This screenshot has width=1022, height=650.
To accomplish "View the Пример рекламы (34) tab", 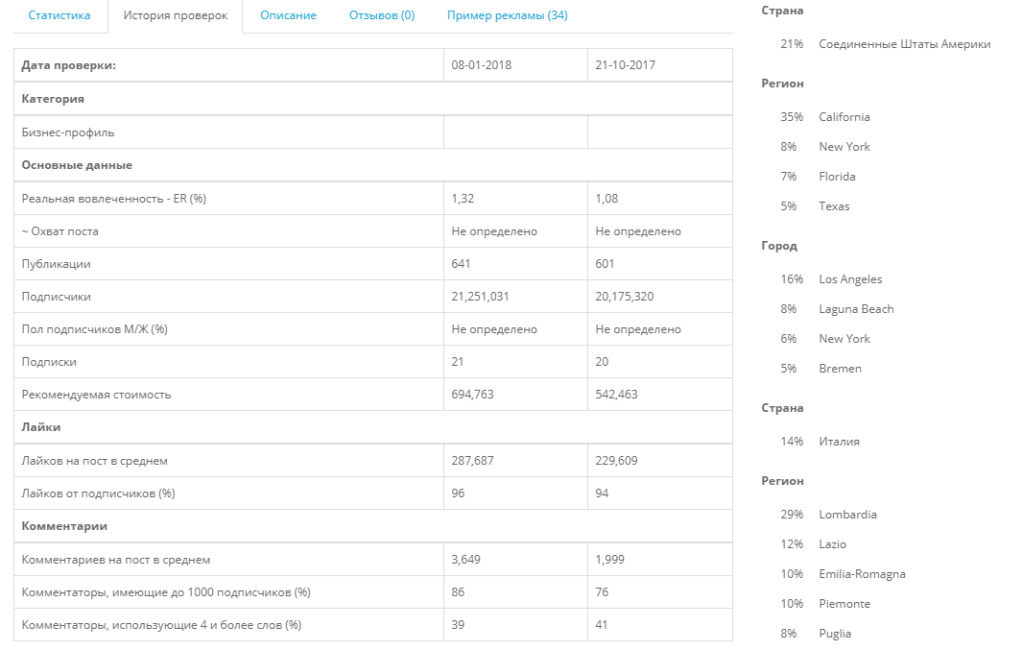I will (x=508, y=15).
